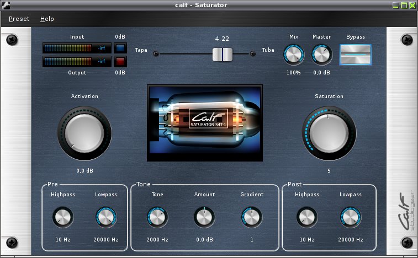Click the large Activation knob
This screenshot has width=418, height=258.
point(84,133)
